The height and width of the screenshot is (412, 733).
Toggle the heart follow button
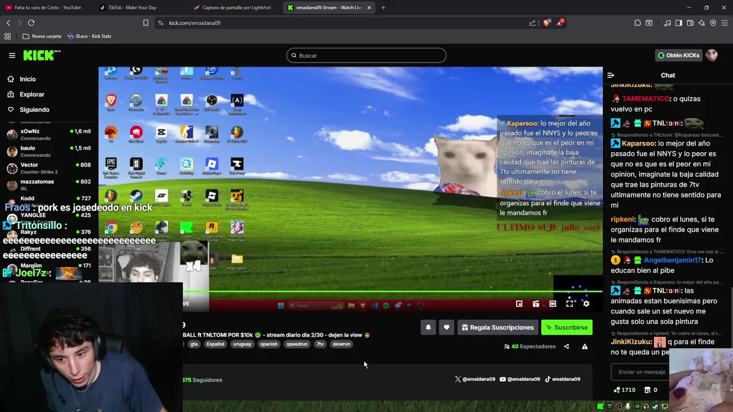pos(447,327)
